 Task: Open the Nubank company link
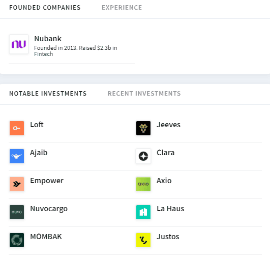(48, 39)
